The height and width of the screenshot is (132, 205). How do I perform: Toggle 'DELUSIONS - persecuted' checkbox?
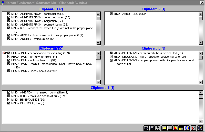(x=111, y=53)
